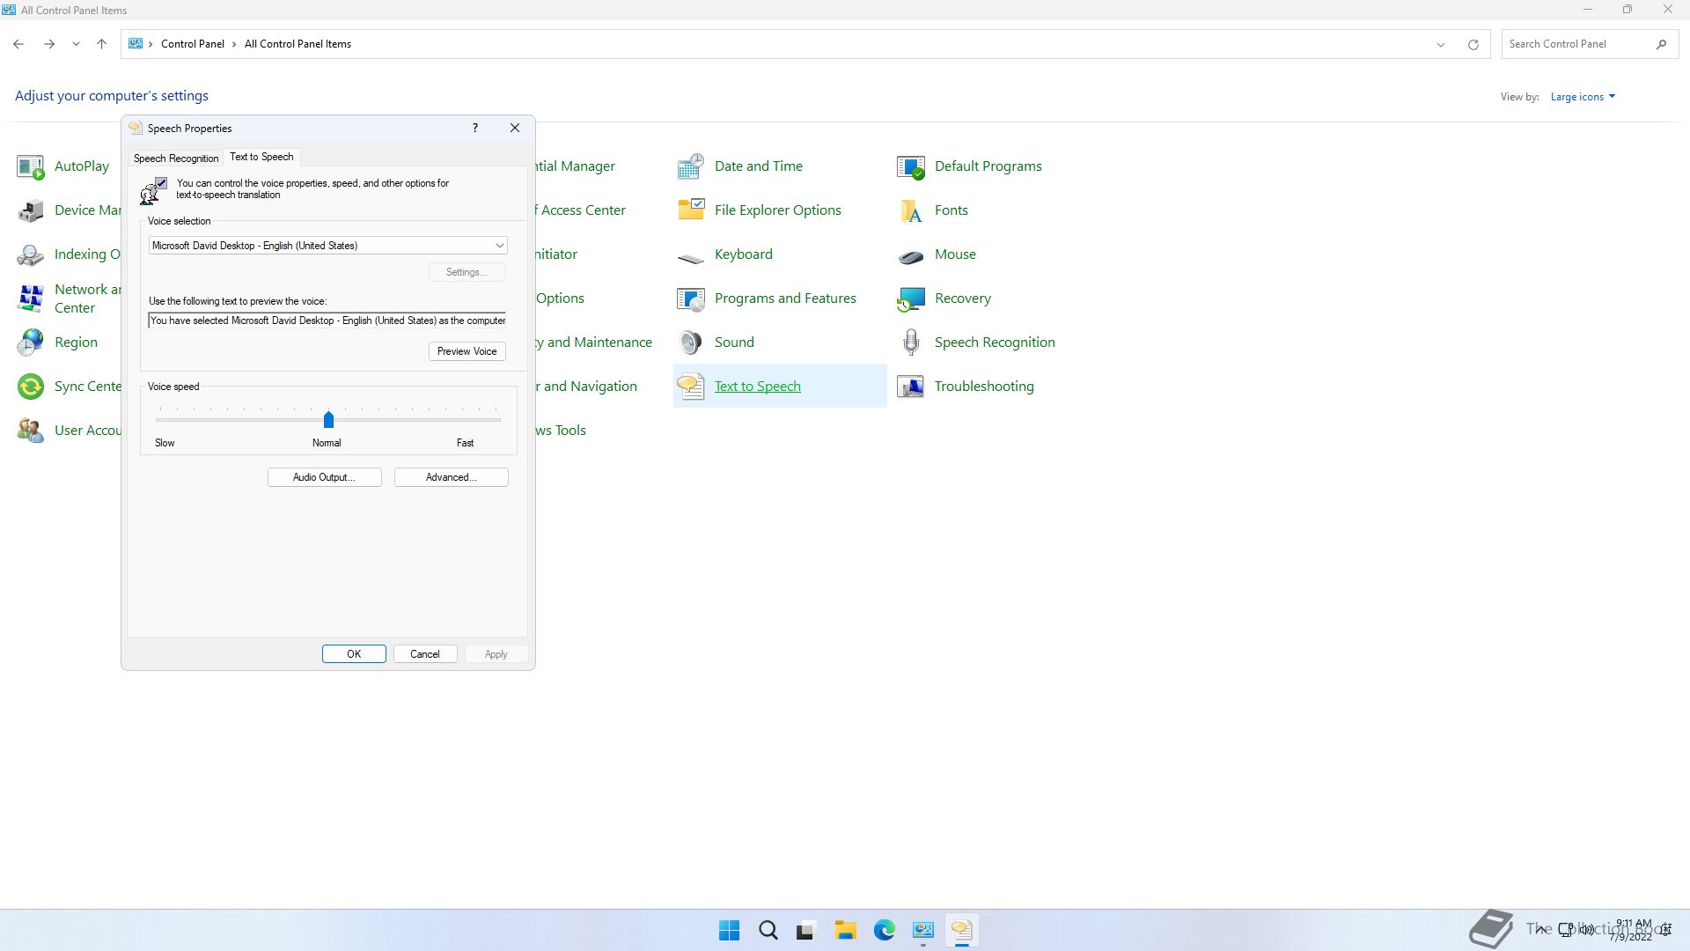Image resolution: width=1690 pixels, height=951 pixels.
Task: Confirm with the OK button
Action: tap(354, 654)
